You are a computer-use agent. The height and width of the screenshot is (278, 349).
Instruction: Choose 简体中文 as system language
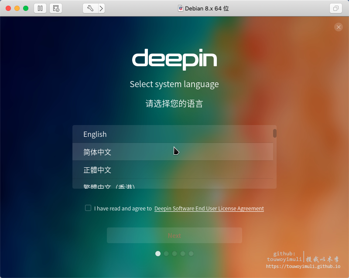coord(173,152)
